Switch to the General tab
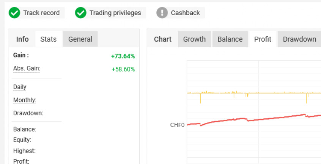 point(80,39)
